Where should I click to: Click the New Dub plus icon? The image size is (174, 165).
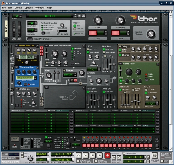(114, 157)
